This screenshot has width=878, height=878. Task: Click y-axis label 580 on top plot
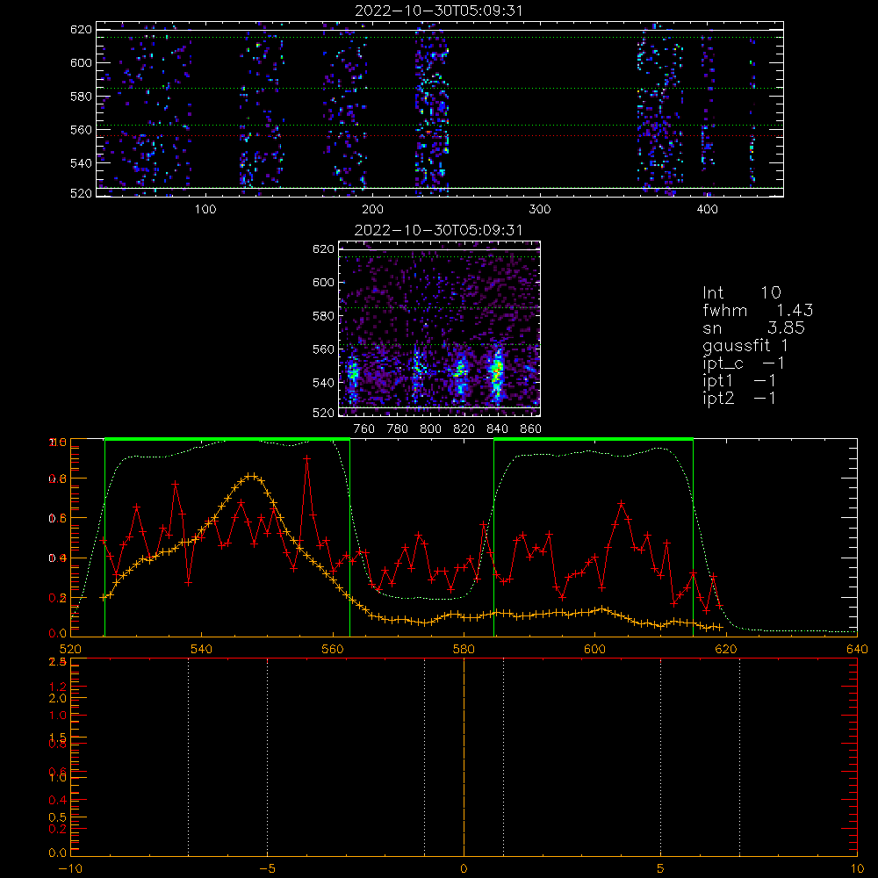81,97
